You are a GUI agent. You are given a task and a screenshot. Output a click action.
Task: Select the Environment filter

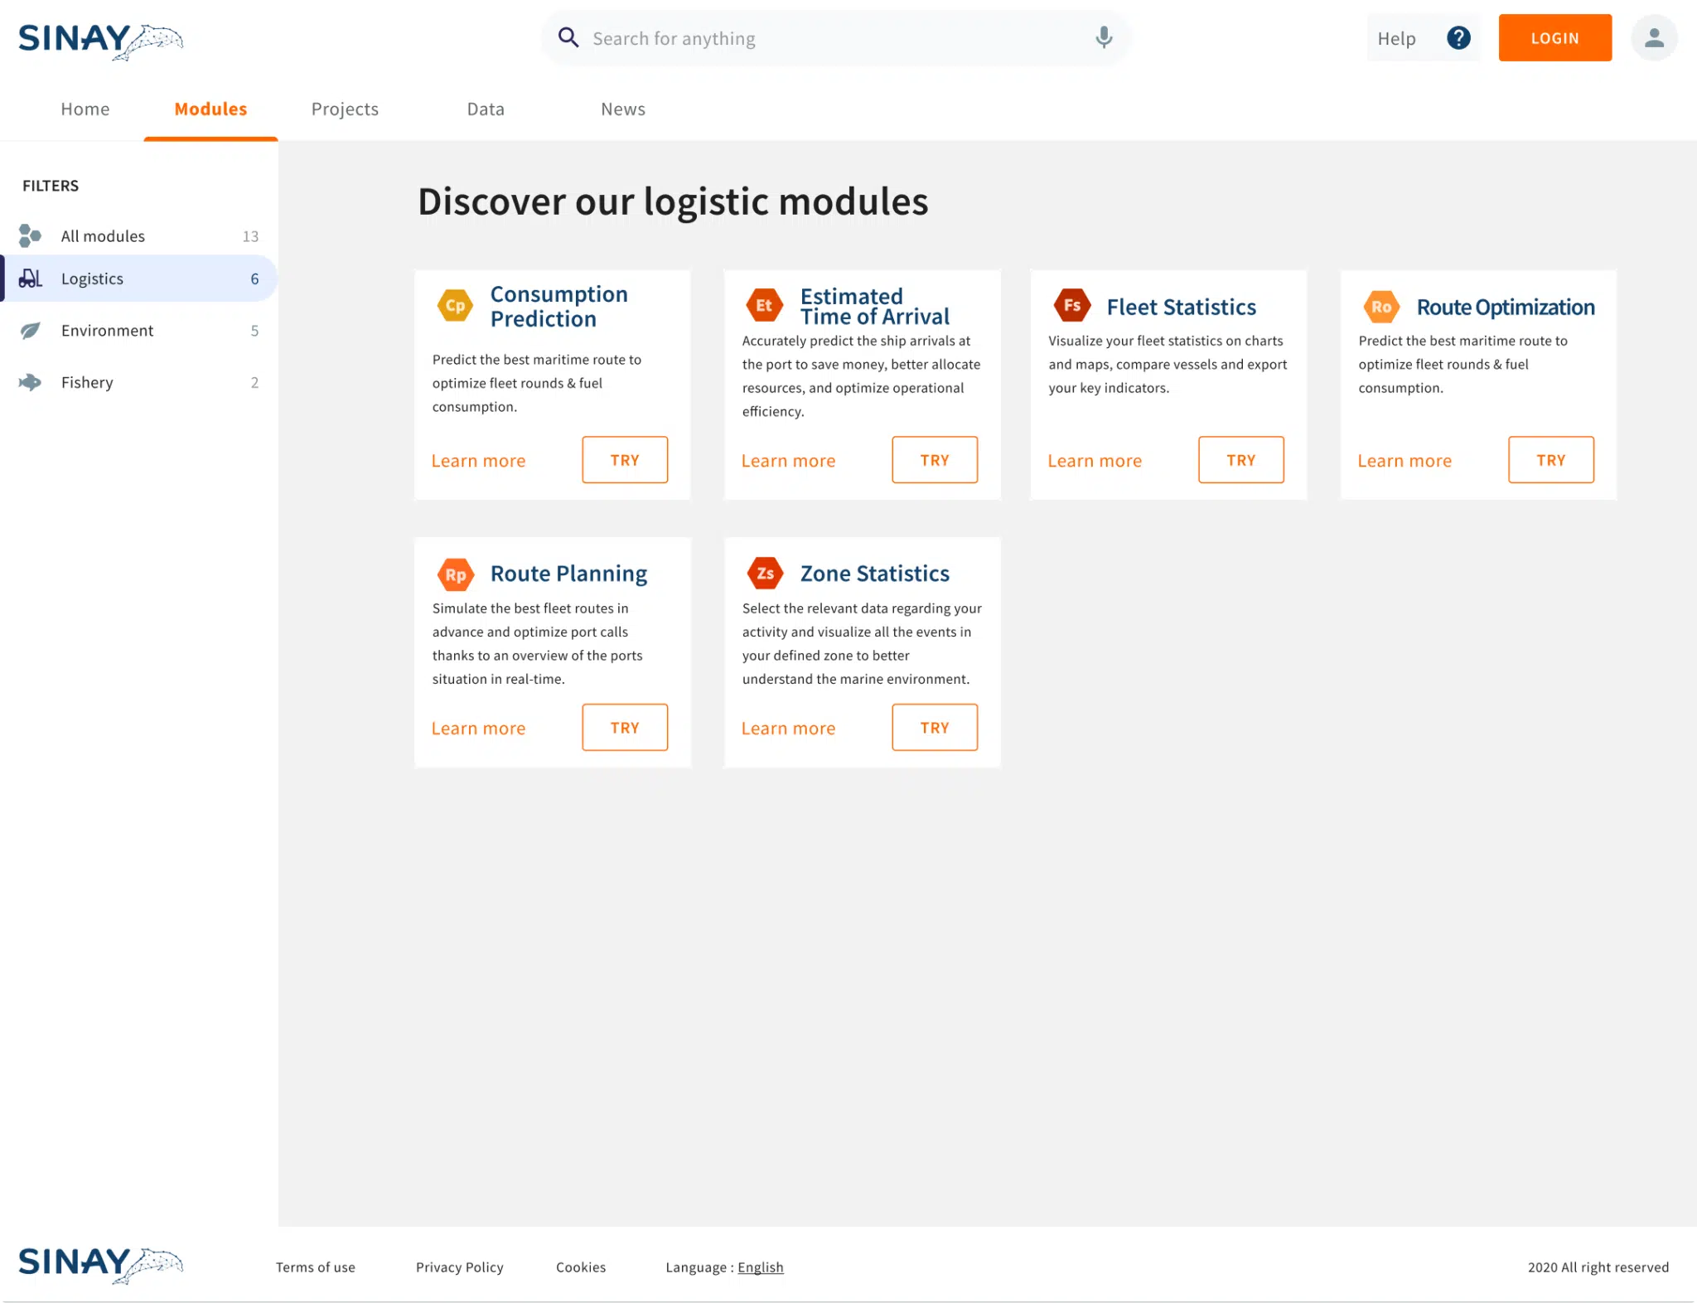pyautogui.click(x=107, y=331)
